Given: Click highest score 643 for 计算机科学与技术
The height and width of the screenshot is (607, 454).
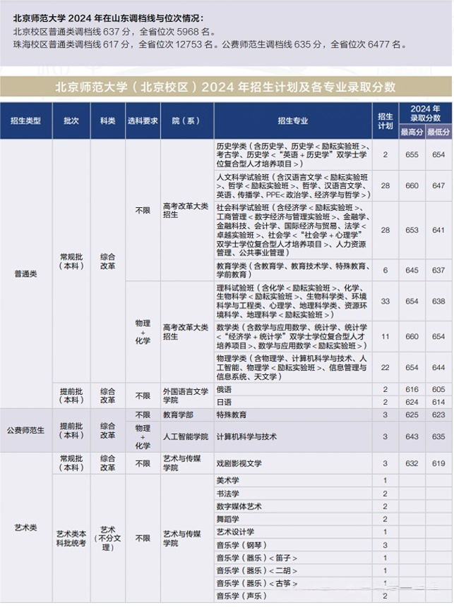Looking at the screenshot, I should coord(412,436).
